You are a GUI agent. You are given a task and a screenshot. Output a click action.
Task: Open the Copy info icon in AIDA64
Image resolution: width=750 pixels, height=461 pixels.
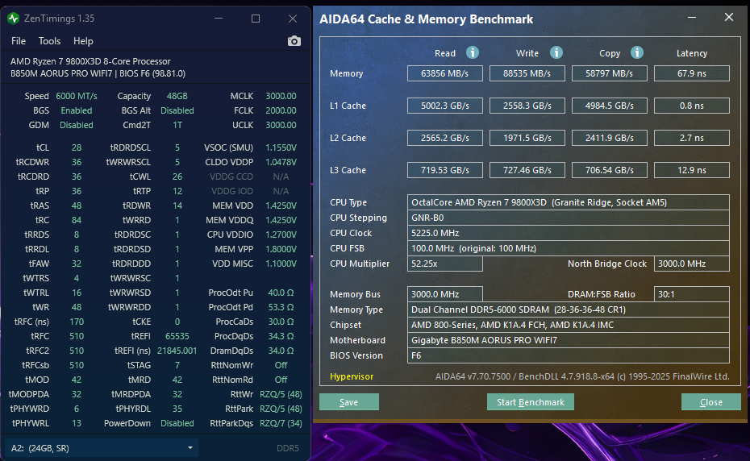click(637, 52)
